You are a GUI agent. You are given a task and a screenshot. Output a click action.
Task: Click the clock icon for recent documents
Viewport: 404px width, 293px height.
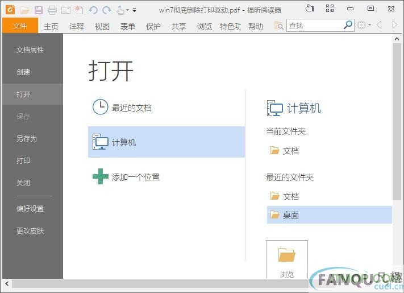[100, 107]
